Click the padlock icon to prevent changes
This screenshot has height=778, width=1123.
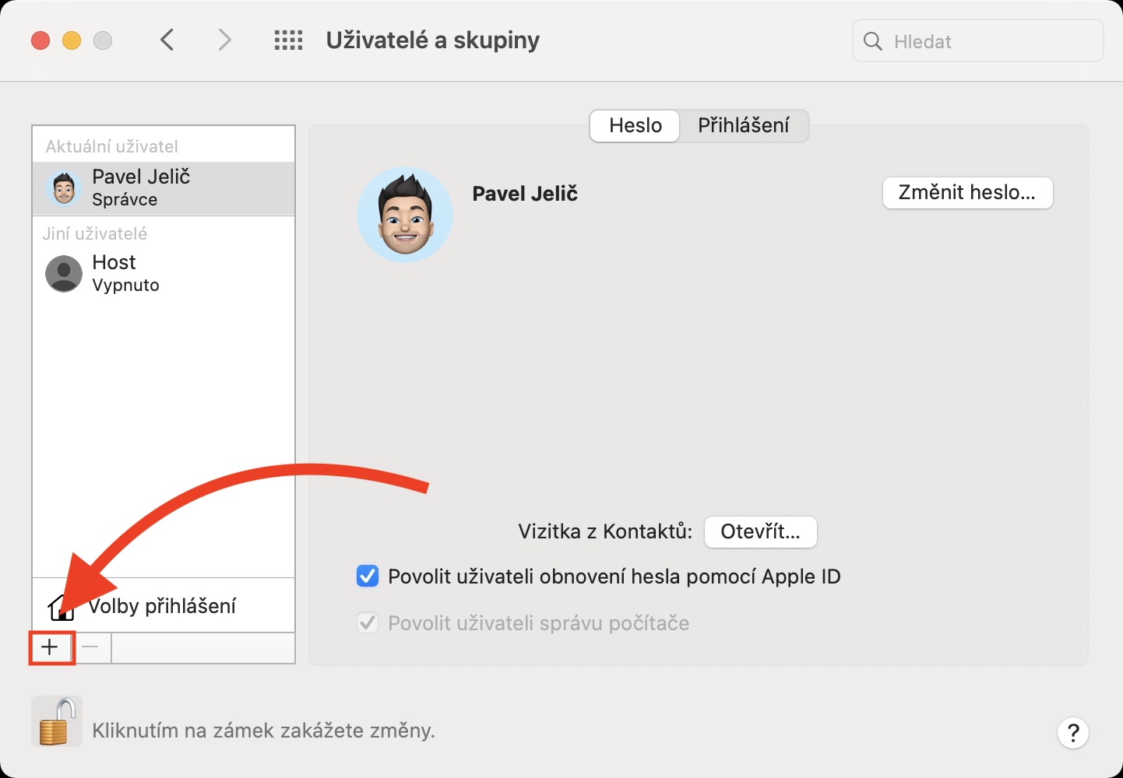click(x=57, y=722)
